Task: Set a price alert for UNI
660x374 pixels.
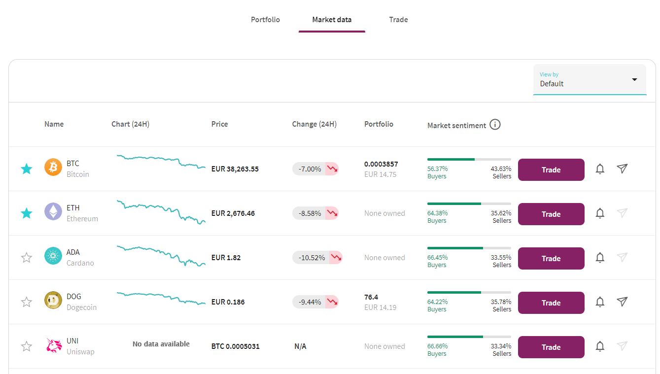Action: [x=600, y=346]
